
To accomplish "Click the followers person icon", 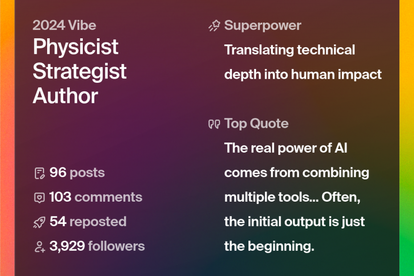I will coord(40,246).
